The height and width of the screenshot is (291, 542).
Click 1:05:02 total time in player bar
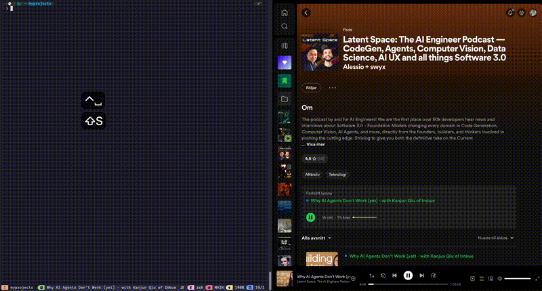[x=455, y=284]
